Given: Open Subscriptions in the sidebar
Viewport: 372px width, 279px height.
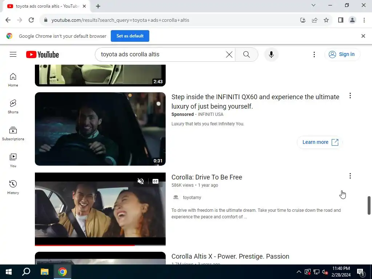Looking at the screenshot, I should pos(13,134).
